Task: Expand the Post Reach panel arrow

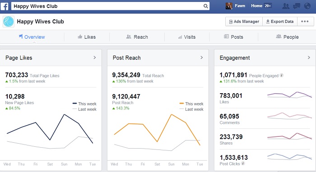Action: [201, 58]
